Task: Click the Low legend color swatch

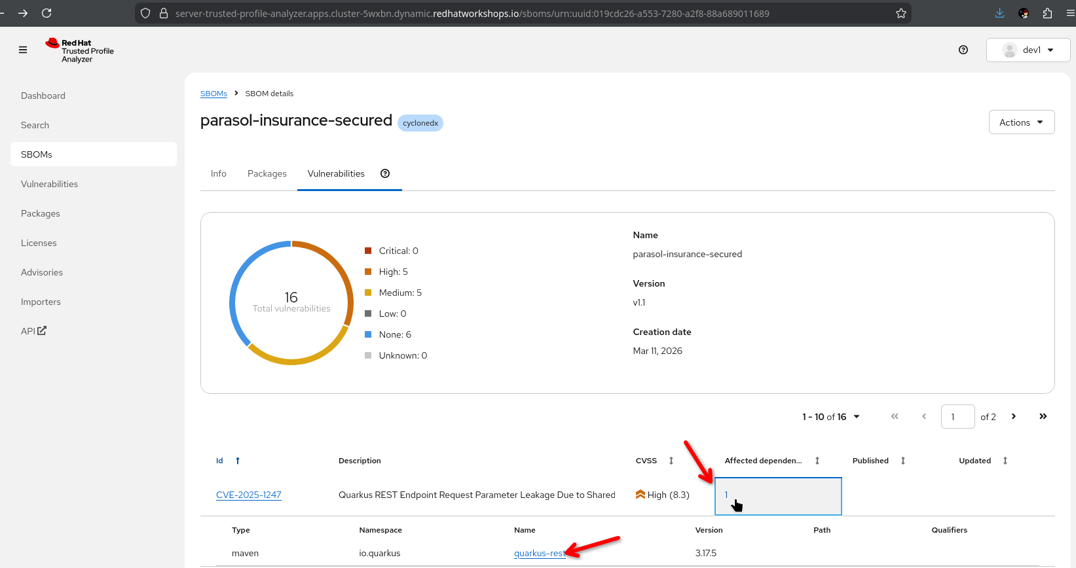Action: coord(368,313)
